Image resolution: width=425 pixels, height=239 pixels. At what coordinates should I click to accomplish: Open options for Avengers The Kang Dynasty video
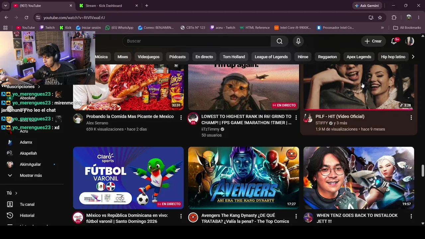[x=296, y=216]
